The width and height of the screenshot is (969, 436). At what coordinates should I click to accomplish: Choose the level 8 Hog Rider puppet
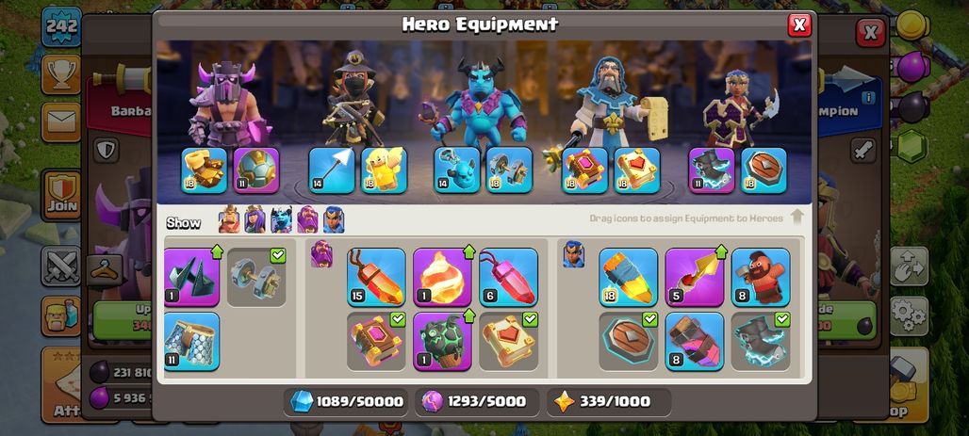pos(761,277)
